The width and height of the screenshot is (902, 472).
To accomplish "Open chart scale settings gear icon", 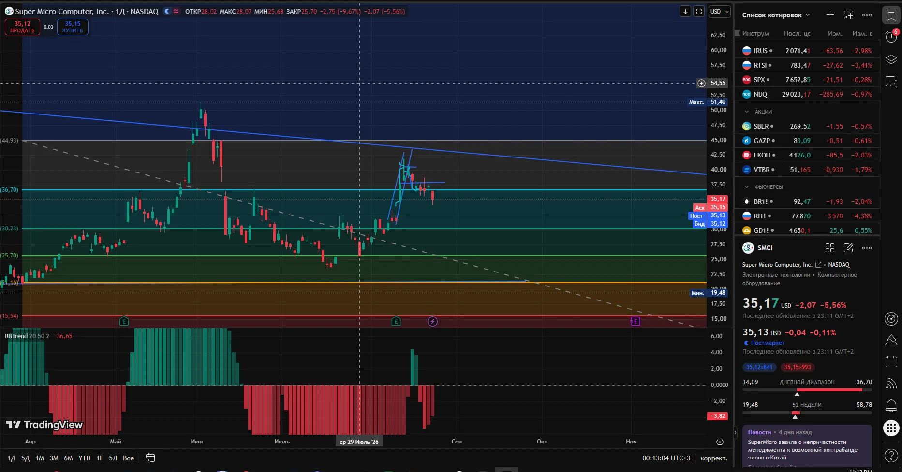I will (x=720, y=442).
